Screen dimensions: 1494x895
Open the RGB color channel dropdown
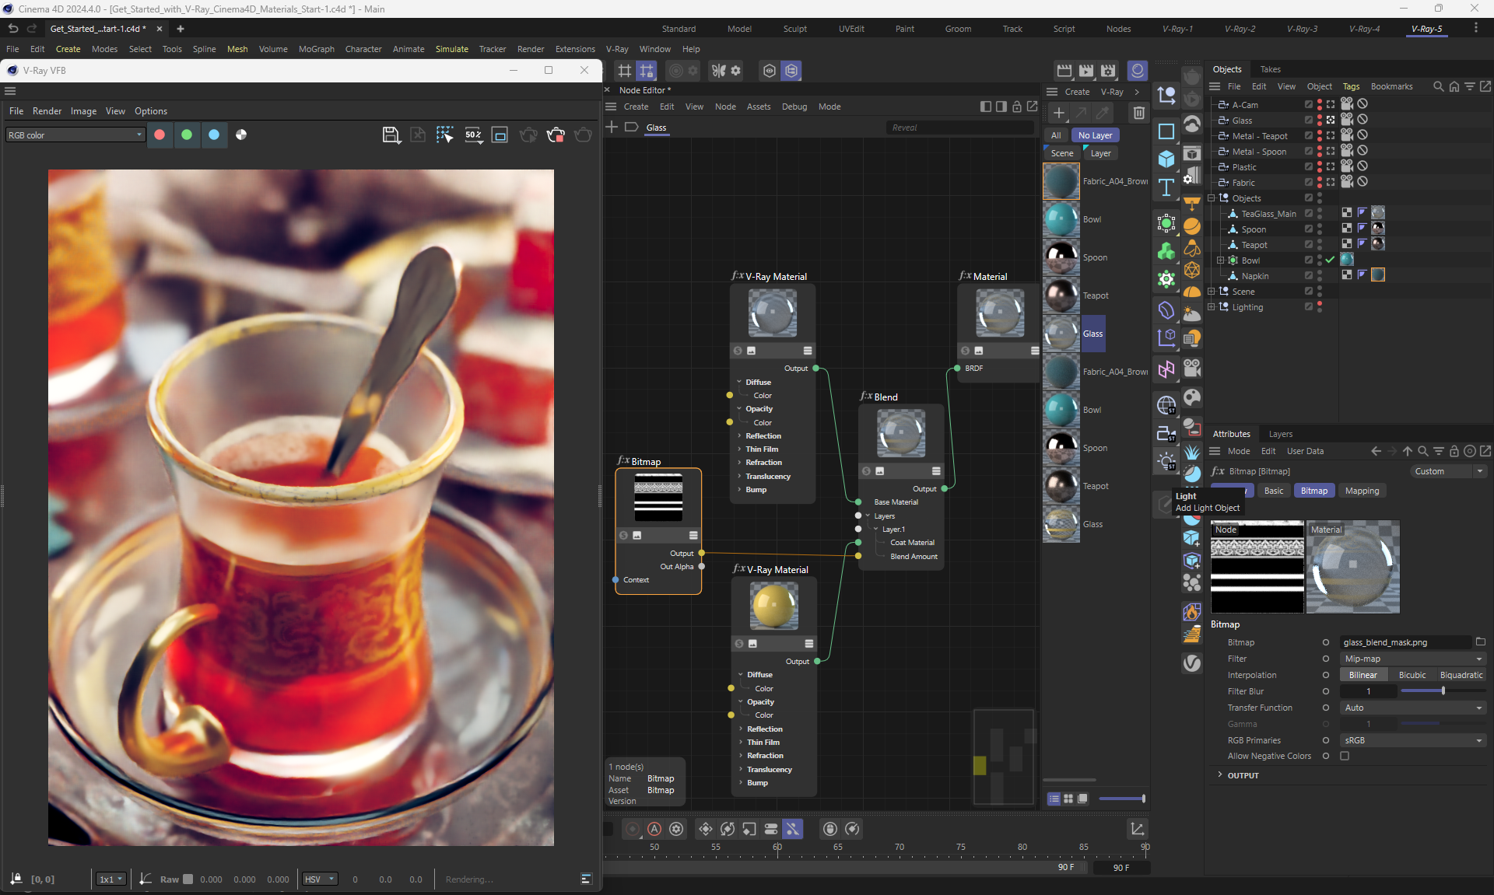(x=75, y=135)
